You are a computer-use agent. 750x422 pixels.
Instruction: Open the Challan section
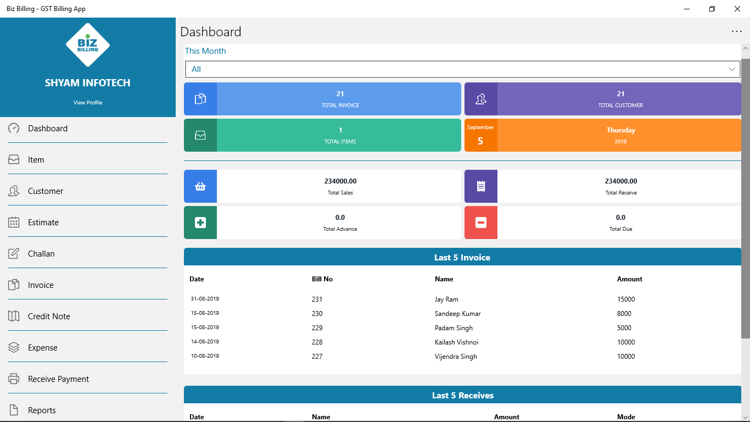(88, 253)
